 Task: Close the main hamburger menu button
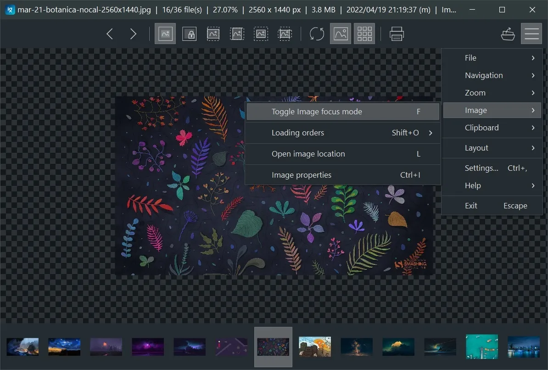[531, 34]
